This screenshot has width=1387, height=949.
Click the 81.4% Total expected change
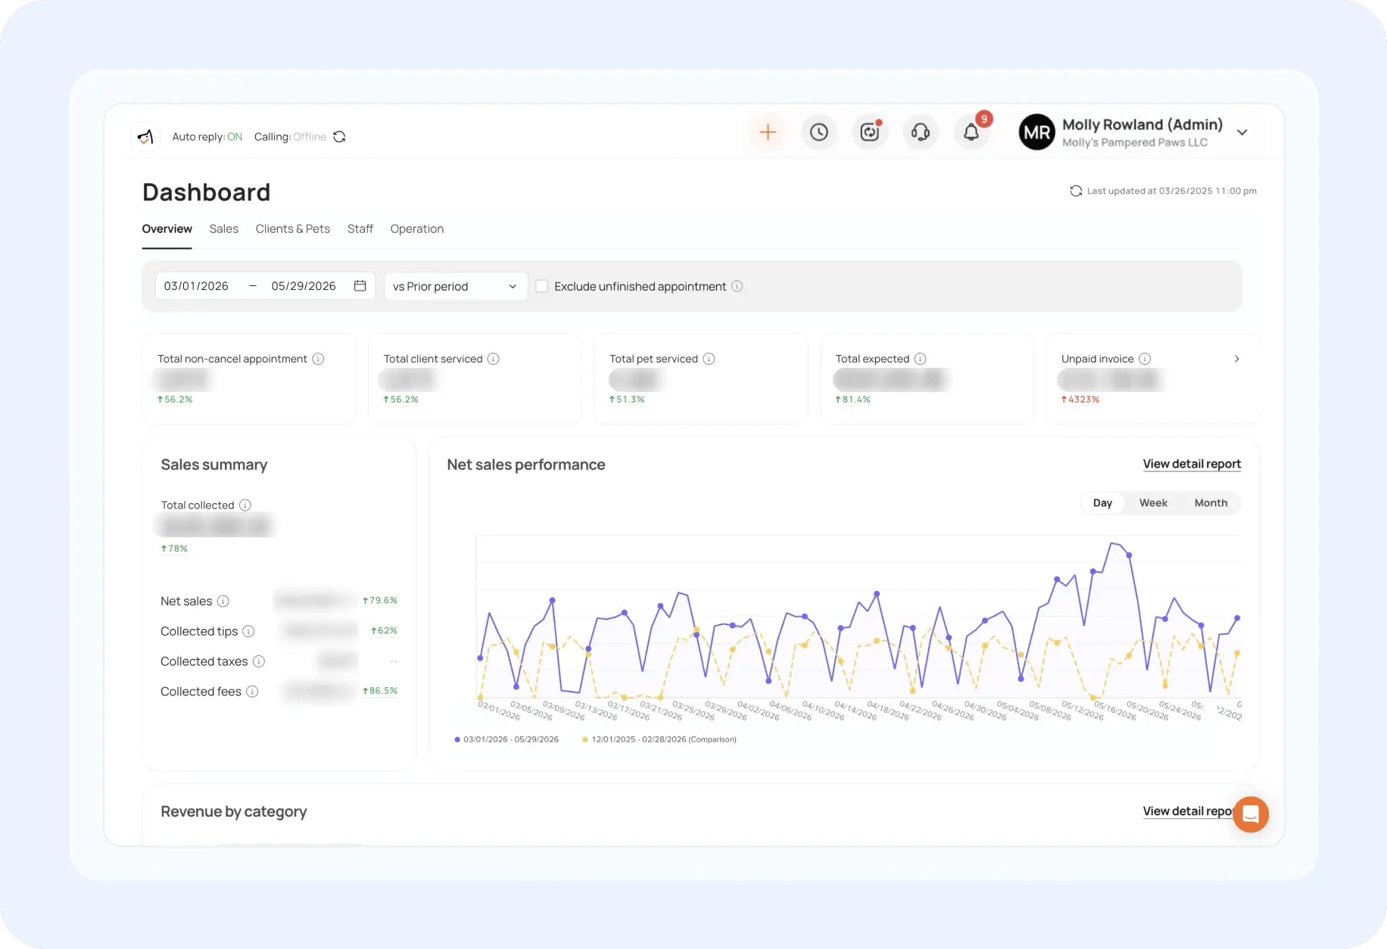[x=853, y=400]
